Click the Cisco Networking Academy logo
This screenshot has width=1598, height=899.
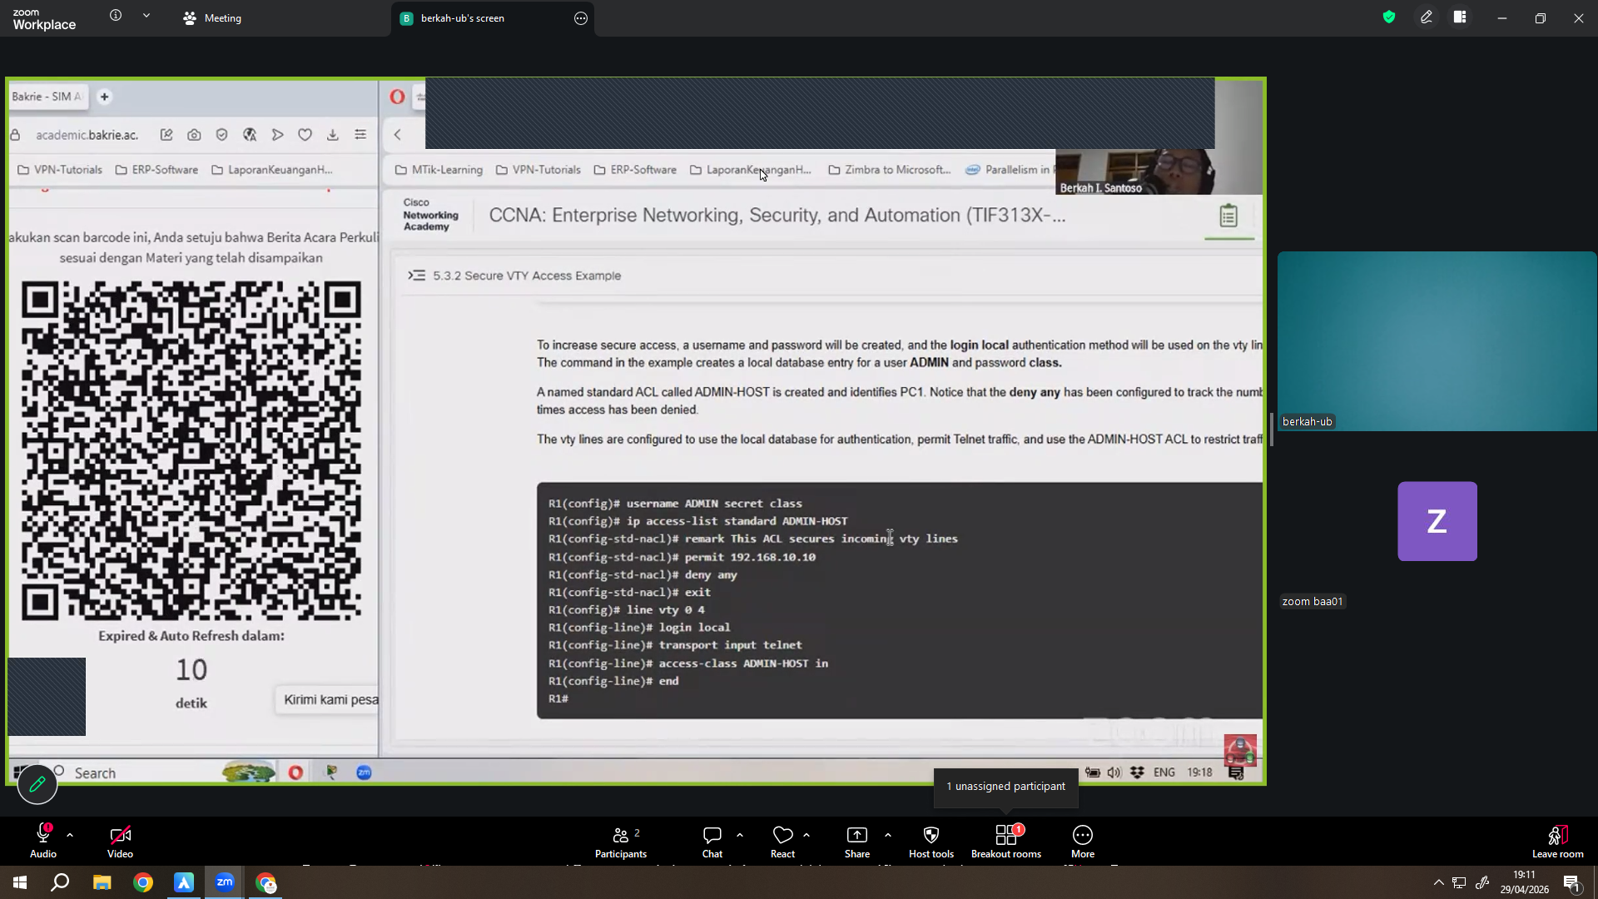click(x=430, y=215)
